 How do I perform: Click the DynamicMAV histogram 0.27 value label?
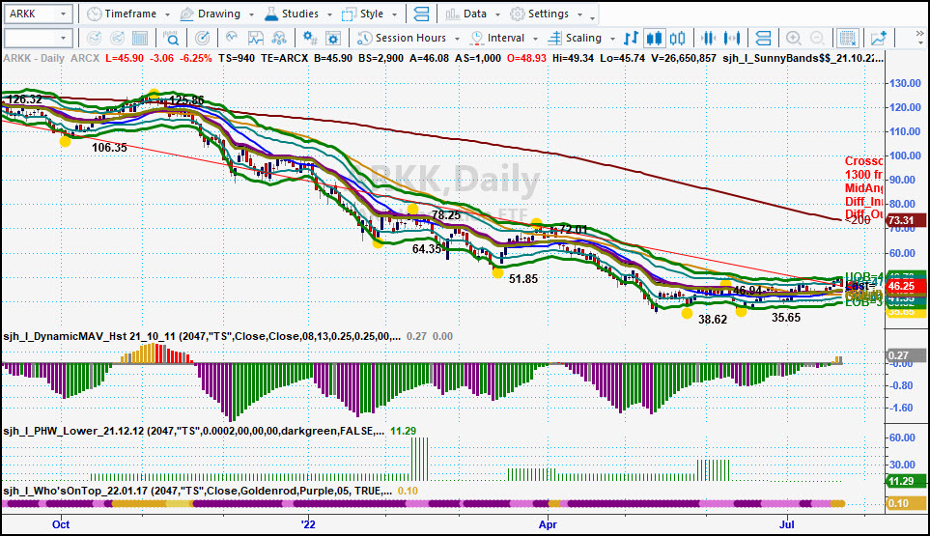pos(906,355)
